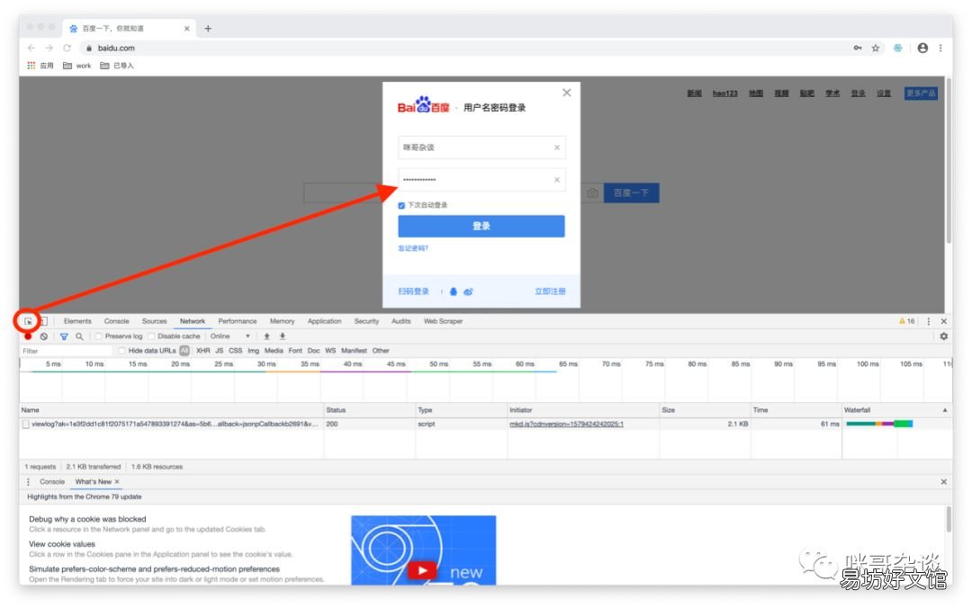
Task: Click the network Filter text field
Action: 66,351
